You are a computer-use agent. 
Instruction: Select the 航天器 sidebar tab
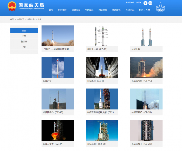(x=24, y=41)
